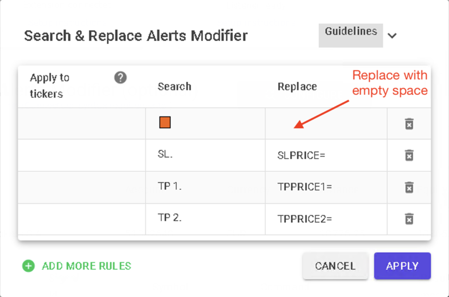
Task: Click Add More Rules link
Action: (x=86, y=266)
